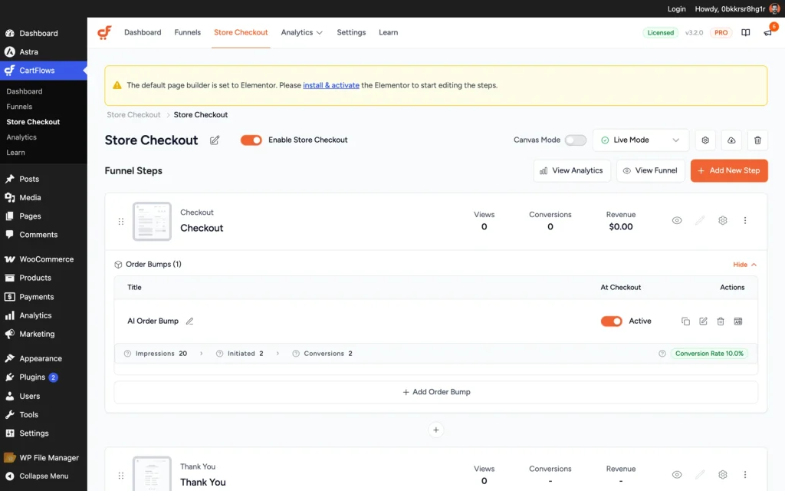Open the Live Mode dropdown

point(640,140)
